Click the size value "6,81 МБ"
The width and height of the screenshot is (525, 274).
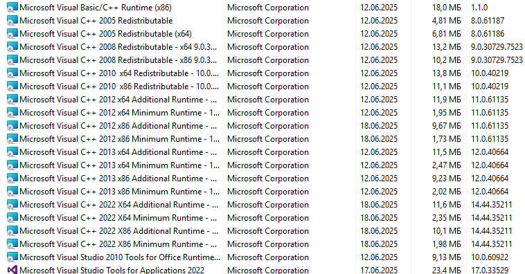446,34
